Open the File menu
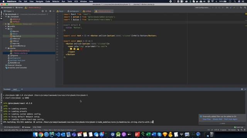This screenshot has width=247, height=138. click(20, 2)
